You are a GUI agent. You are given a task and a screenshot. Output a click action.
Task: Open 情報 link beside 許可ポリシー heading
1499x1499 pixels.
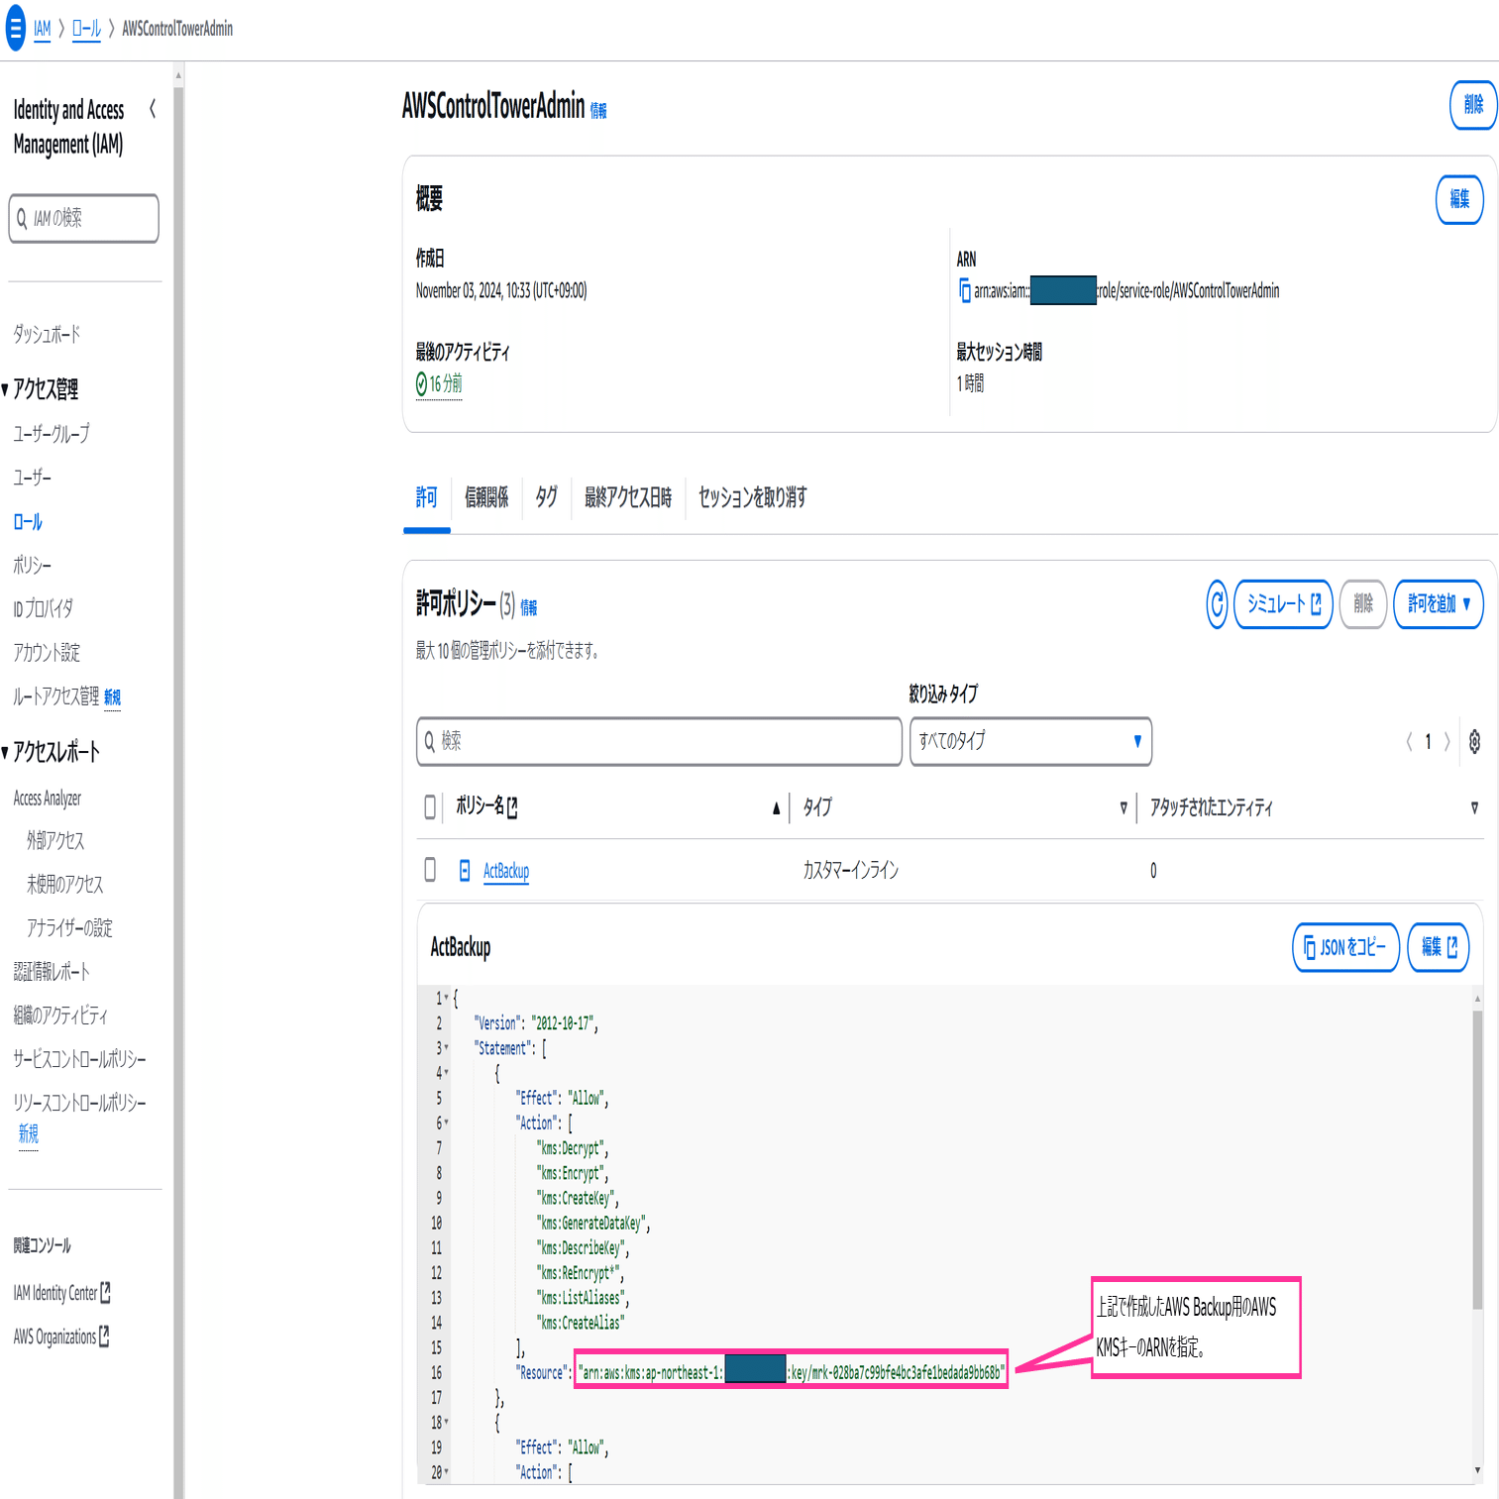[x=529, y=607]
